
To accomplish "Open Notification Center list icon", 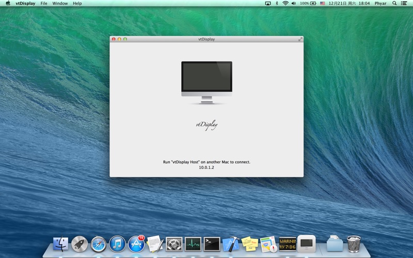I will coord(404,3).
